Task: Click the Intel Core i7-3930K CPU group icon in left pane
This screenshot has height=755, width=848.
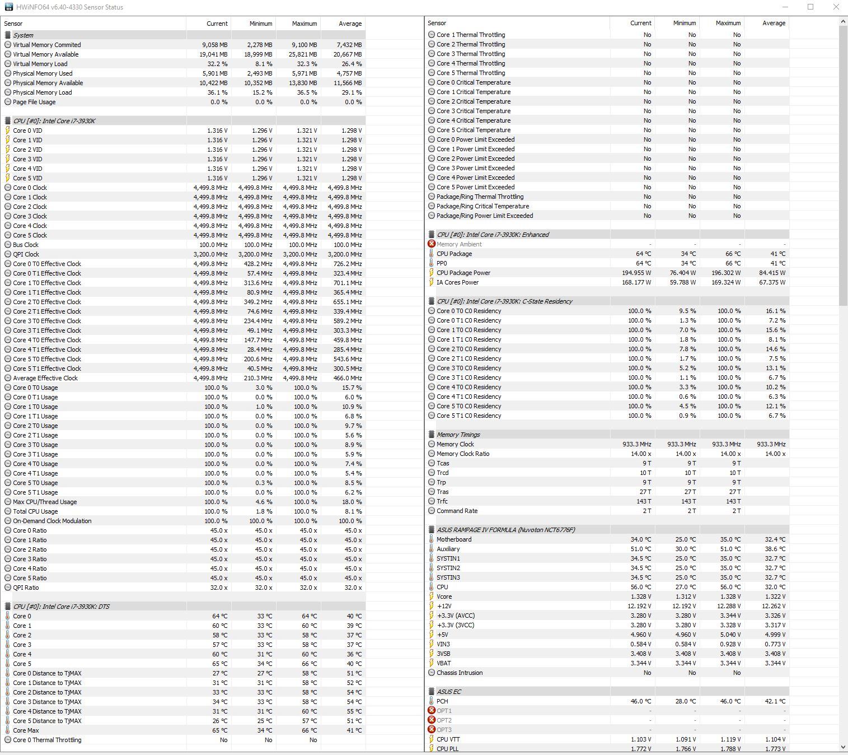Action: coord(8,120)
